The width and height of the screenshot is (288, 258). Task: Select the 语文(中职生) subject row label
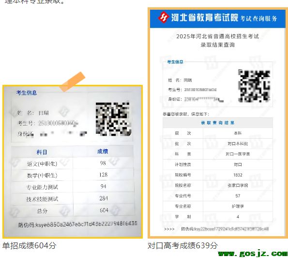tap(42, 163)
